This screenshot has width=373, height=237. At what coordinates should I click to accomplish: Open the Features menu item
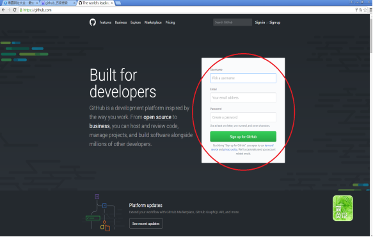tap(106, 22)
